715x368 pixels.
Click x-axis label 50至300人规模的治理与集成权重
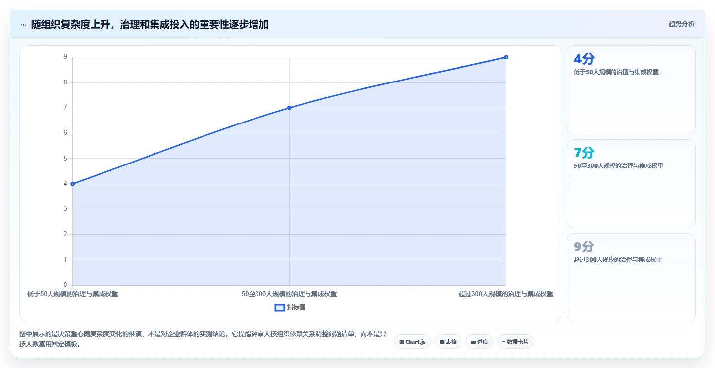pos(289,294)
